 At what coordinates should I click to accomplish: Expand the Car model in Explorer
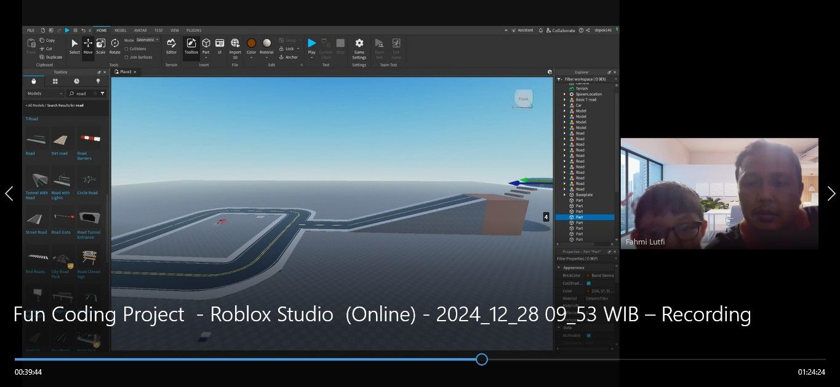[x=564, y=105]
